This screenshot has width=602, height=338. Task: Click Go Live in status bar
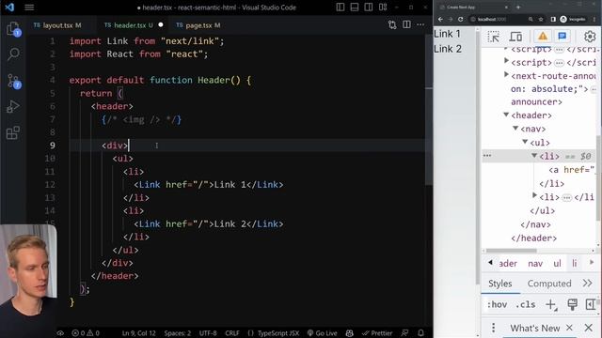(322, 333)
